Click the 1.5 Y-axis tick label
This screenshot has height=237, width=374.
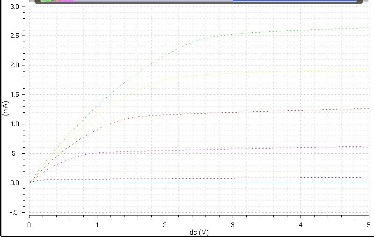(15, 95)
